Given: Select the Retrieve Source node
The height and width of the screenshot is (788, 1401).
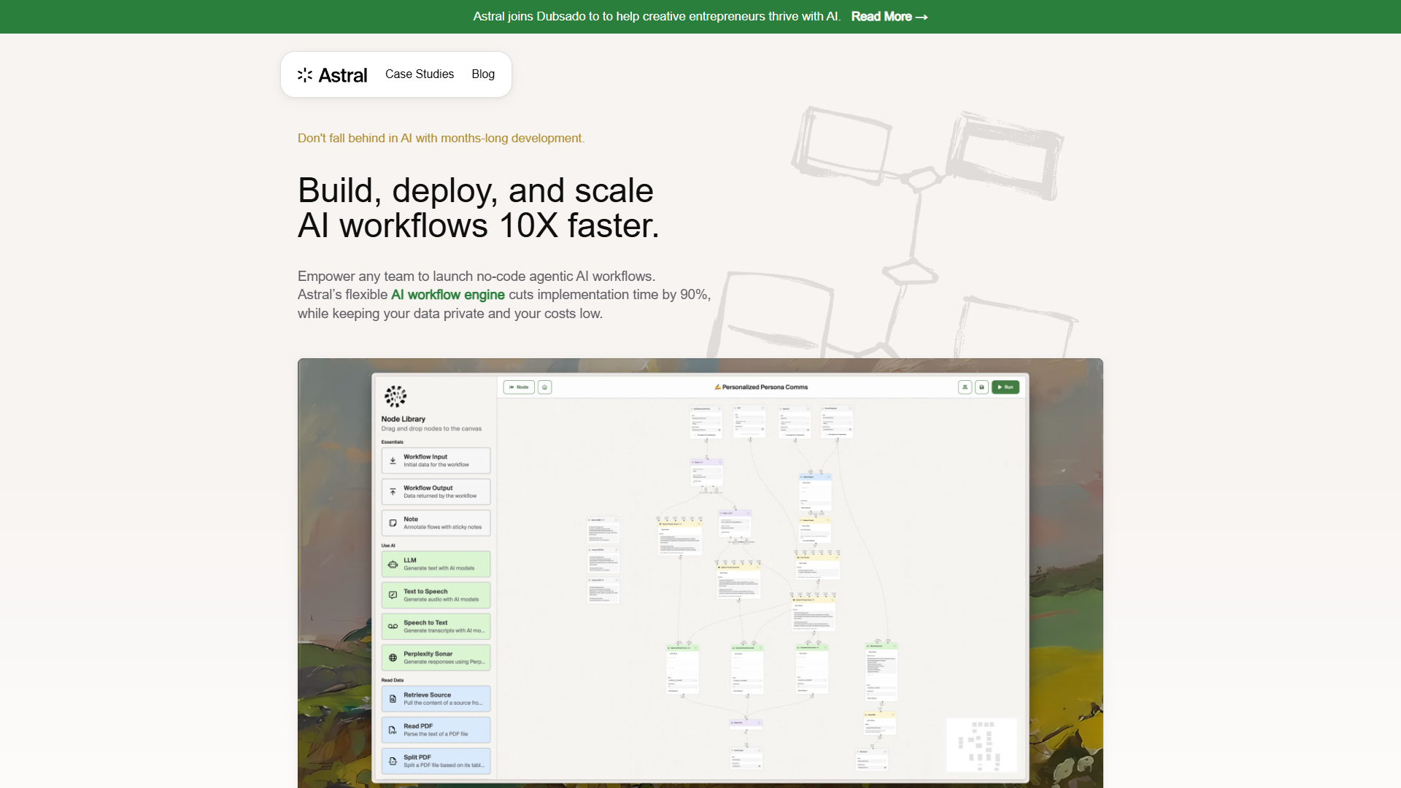Looking at the screenshot, I should coord(436,699).
